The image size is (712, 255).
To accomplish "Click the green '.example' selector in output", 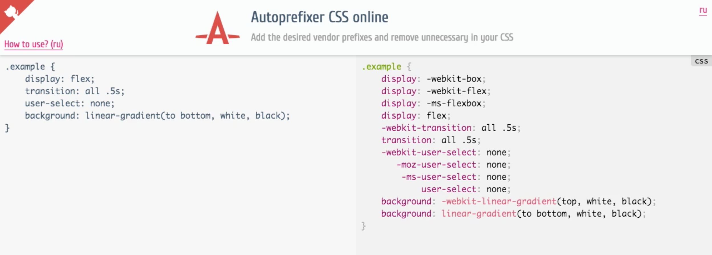I will [381, 67].
